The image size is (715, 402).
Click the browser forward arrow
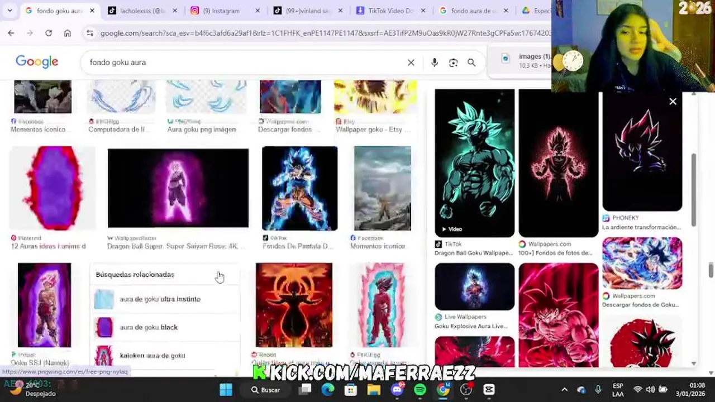[30, 33]
